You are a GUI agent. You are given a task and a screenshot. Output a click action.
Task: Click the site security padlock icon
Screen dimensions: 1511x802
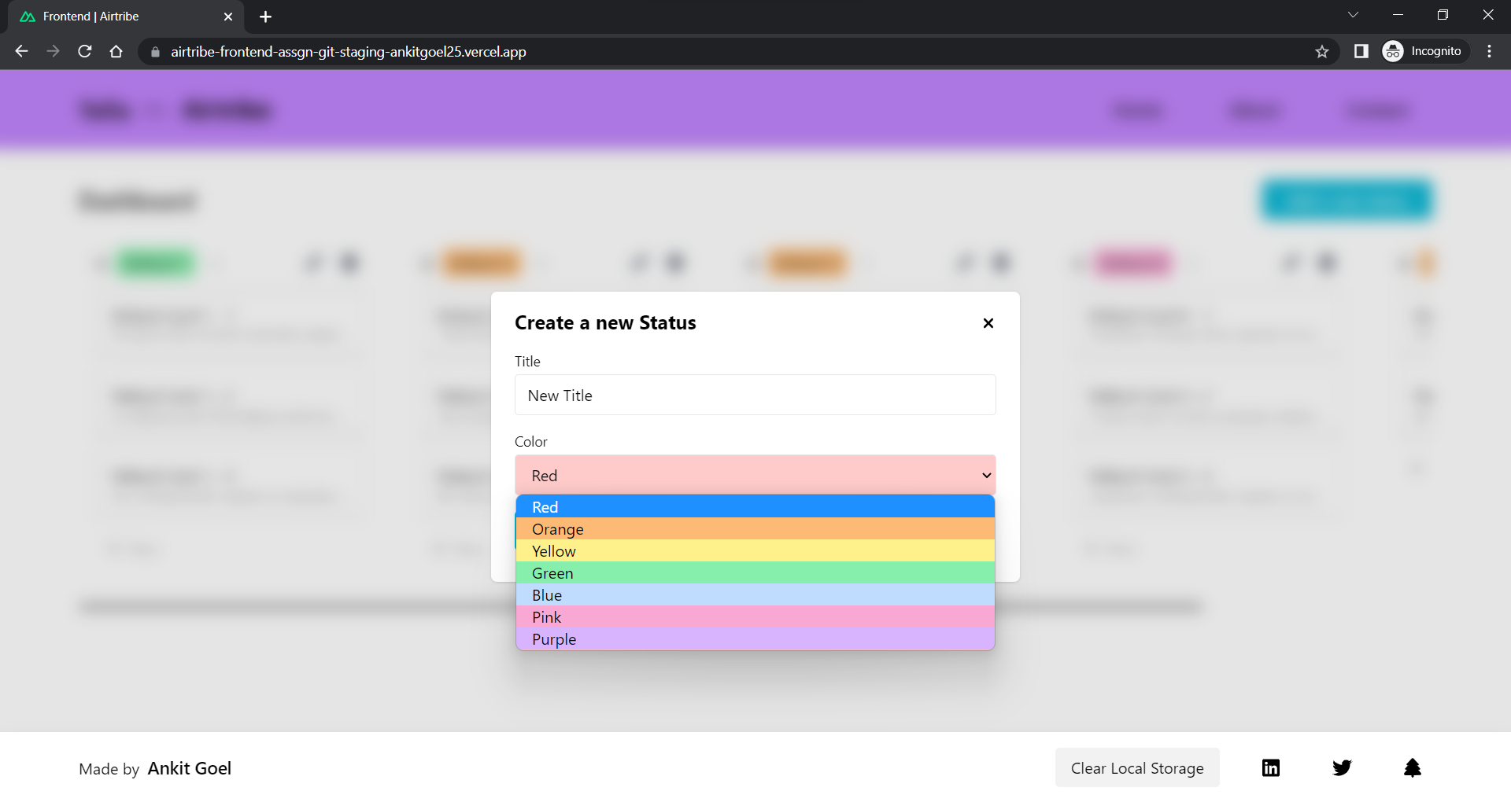pos(154,52)
